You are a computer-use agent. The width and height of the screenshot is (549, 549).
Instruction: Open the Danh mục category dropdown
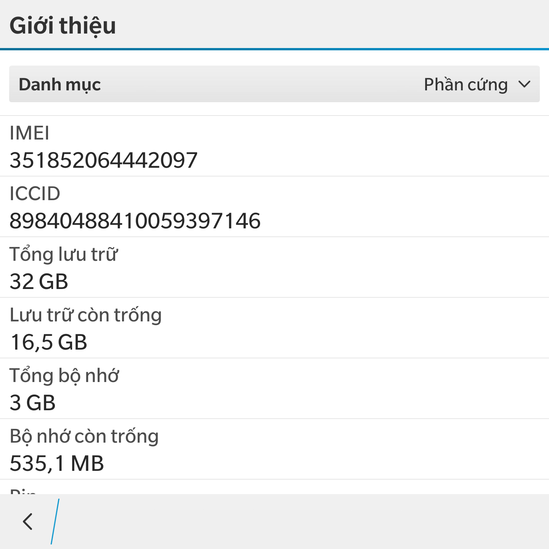[274, 84]
